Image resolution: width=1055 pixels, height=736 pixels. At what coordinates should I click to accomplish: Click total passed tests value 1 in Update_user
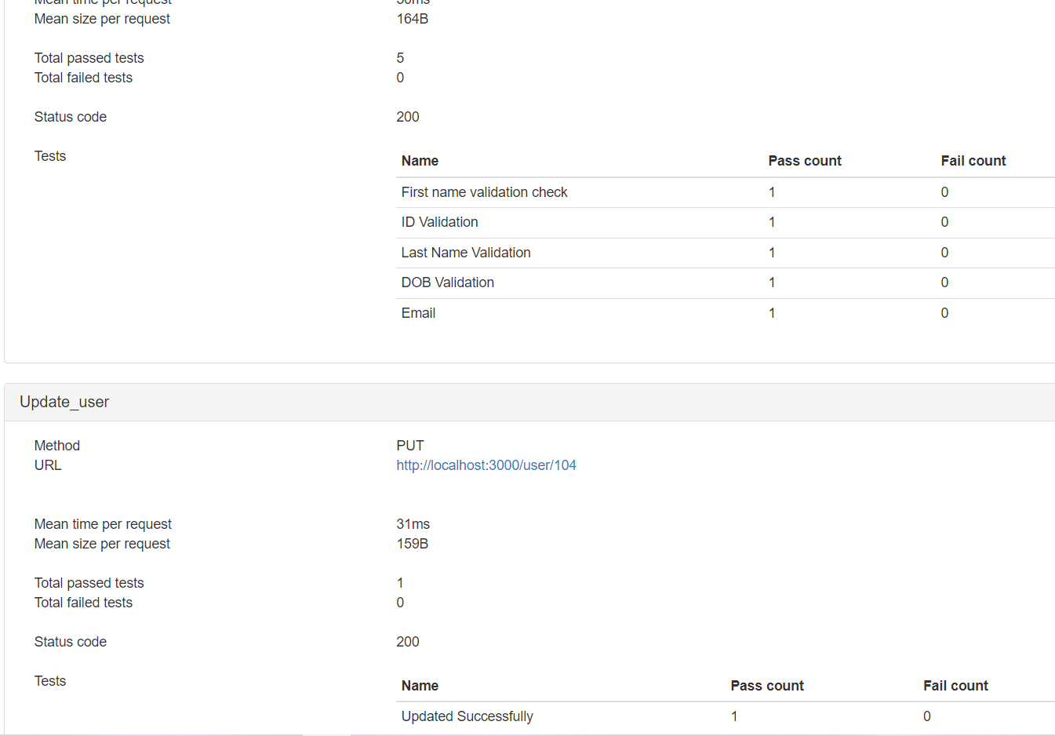pos(400,583)
